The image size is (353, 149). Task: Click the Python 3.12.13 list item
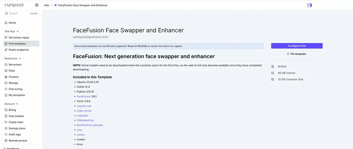click(x=85, y=92)
